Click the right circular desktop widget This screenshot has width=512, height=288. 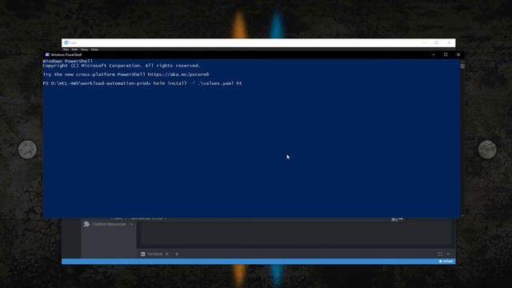point(487,150)
